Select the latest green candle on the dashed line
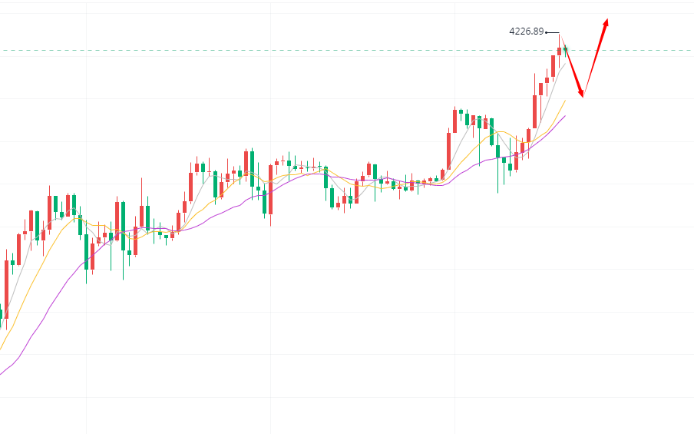The height and width of the screenshot is (434, 694). coord(566,50)
